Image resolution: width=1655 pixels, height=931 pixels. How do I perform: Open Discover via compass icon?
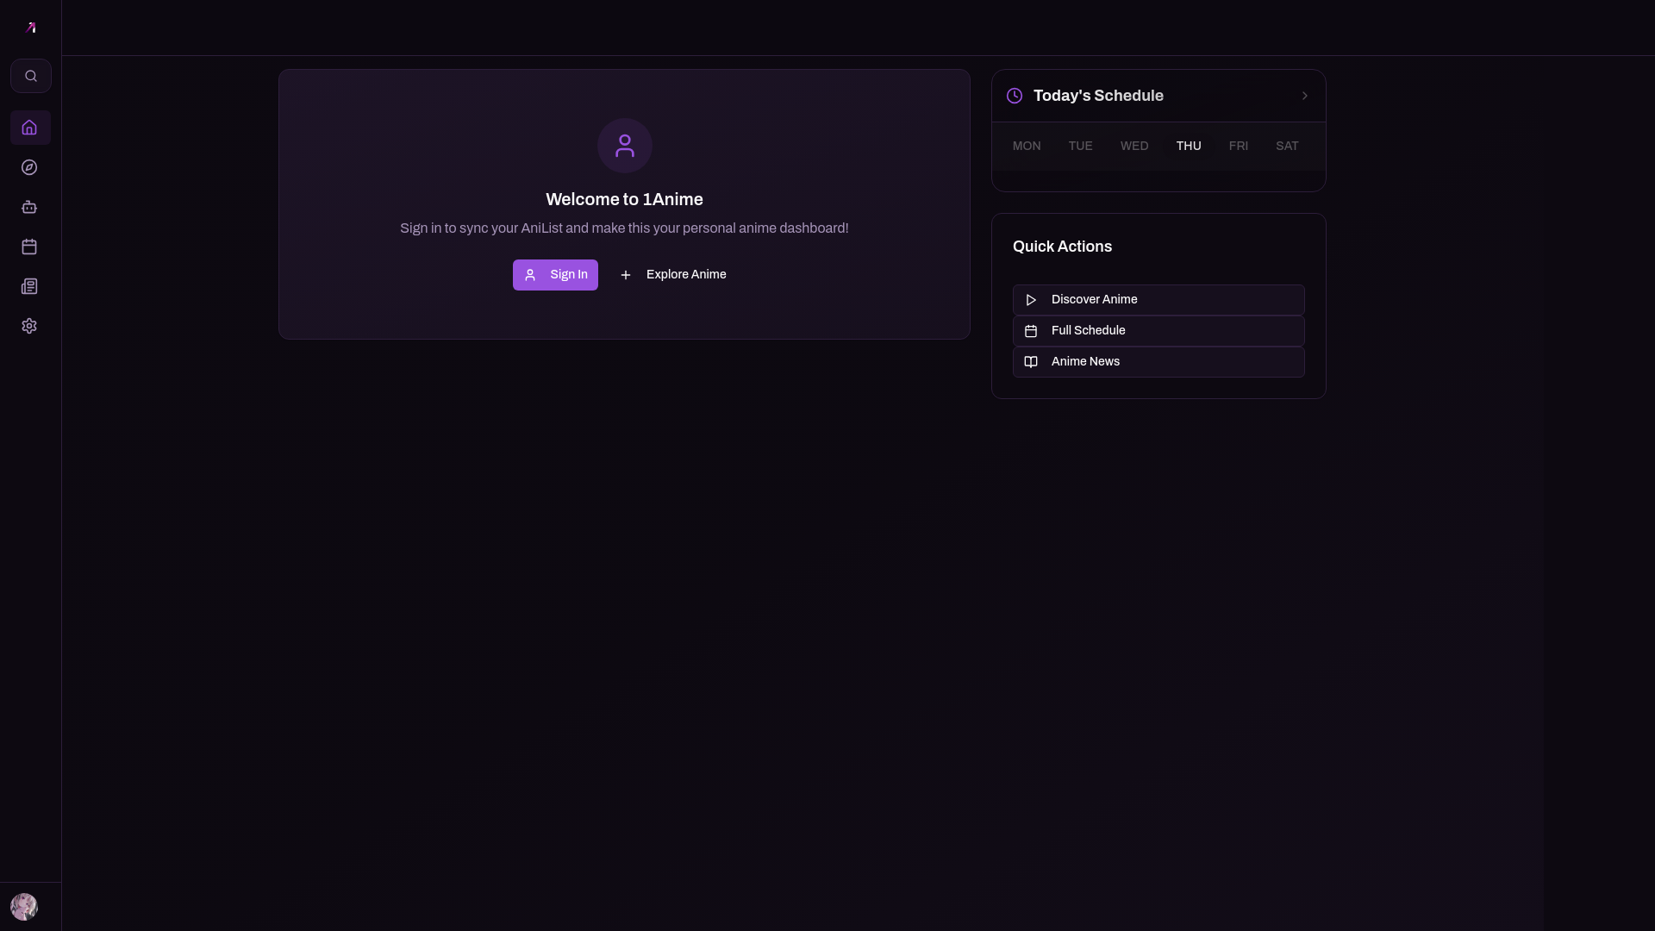tap(29, 167)
